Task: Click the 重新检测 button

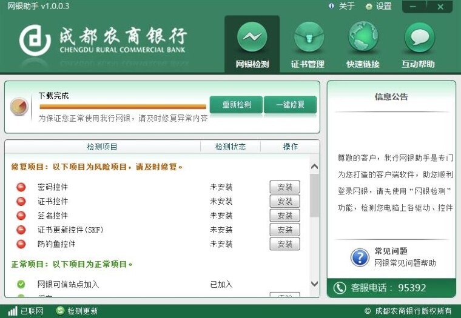Action: click(x=236, y=105)
